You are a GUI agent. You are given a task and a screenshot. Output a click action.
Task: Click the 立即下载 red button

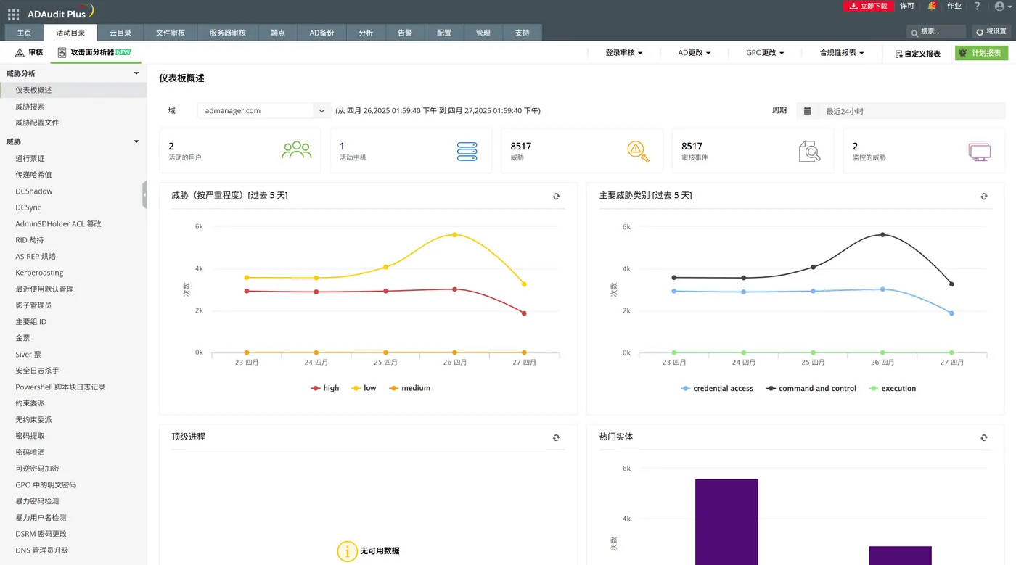point(869,6)
